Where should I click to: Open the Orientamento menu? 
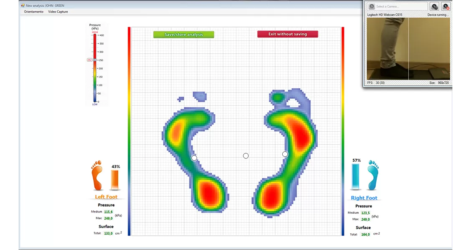tap(34, 12)
